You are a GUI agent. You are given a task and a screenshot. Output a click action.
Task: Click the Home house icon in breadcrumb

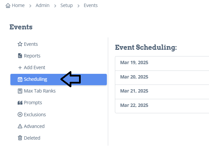(8, 6)
